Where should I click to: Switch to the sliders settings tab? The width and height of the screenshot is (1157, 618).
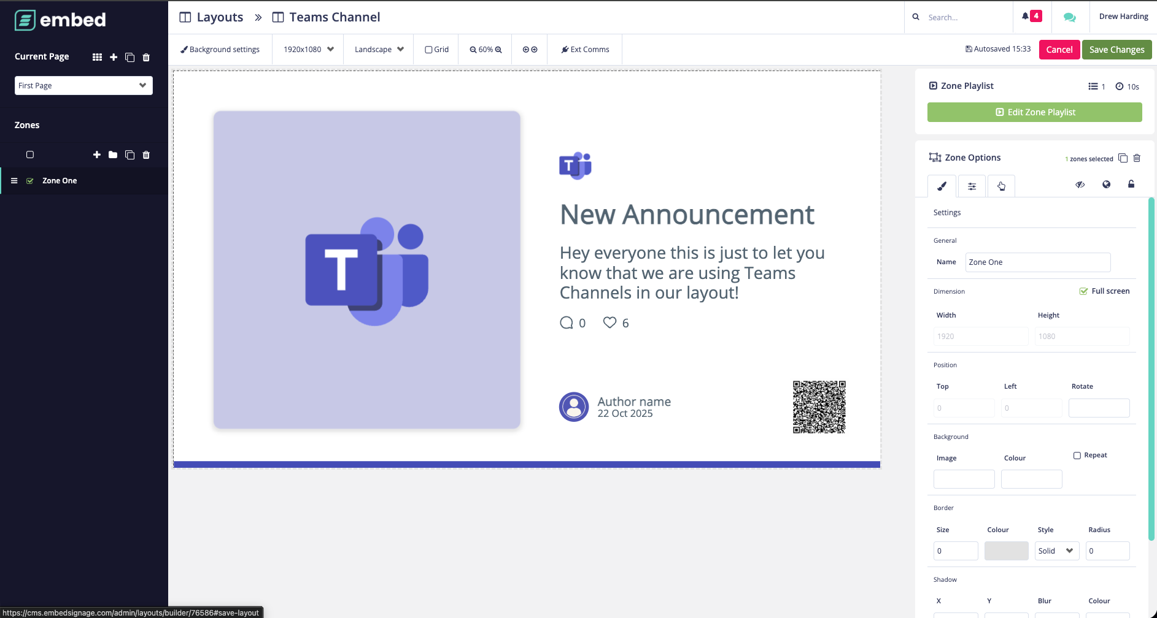pyautogui.click(x=972, y=186)
